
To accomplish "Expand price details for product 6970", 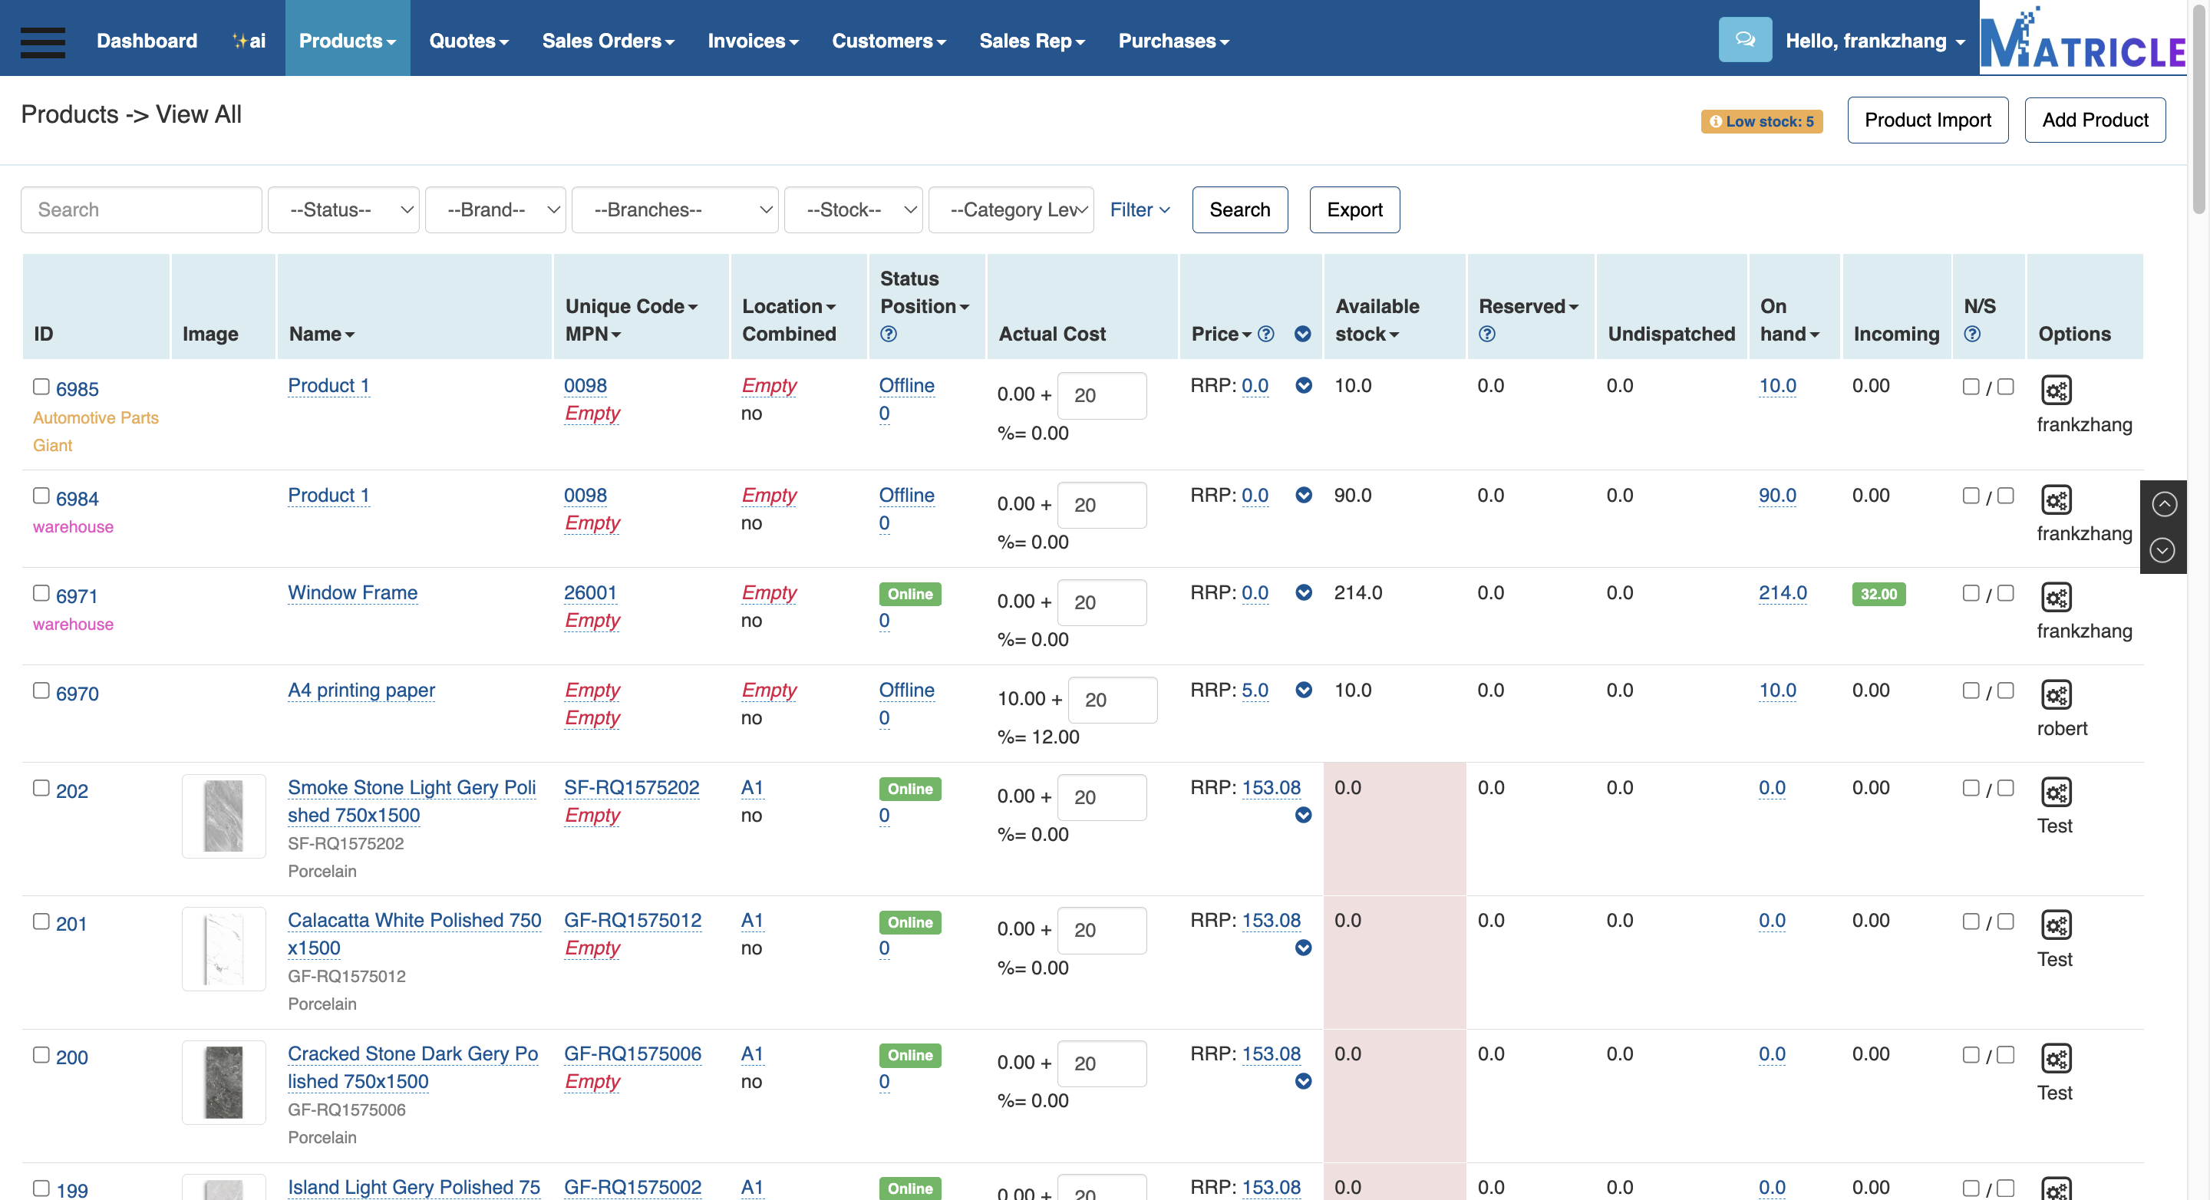I will tap(1303, 690).
